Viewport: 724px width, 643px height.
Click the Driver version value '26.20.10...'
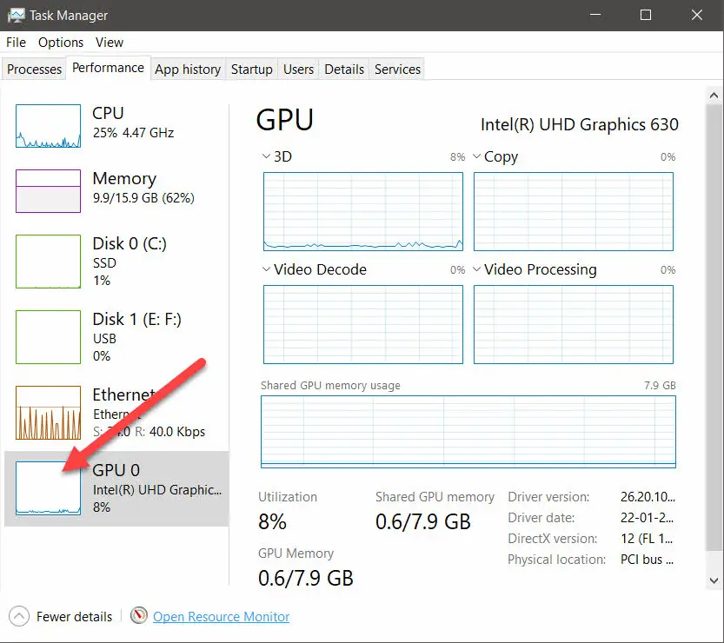point(648,497)
